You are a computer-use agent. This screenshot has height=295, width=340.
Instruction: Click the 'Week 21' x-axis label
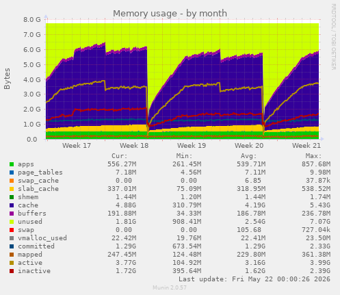[x=306, y=146]
